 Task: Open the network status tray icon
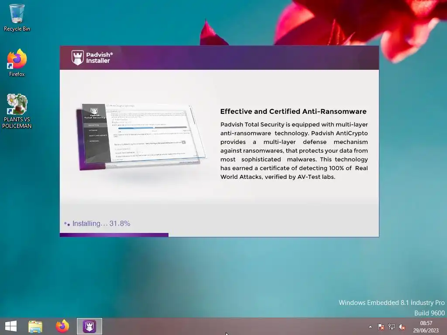392,327
